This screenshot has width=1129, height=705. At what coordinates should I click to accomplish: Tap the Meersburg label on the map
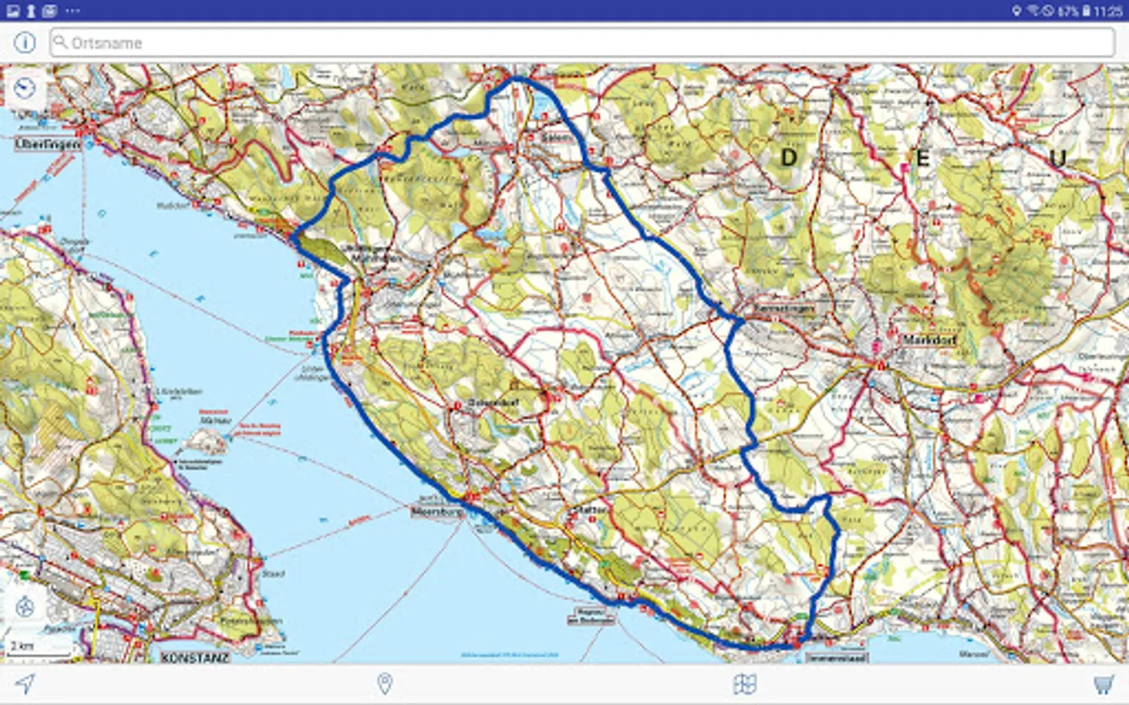pos(437,511)
